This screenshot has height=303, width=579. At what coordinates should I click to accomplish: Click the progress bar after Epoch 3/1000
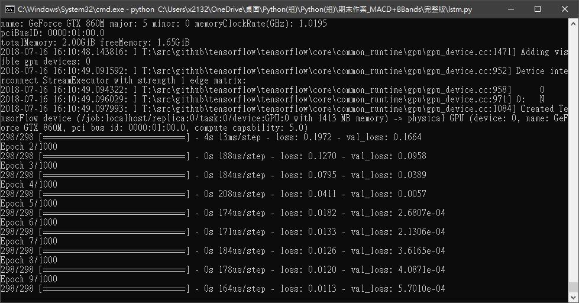[x=115, y=175]
